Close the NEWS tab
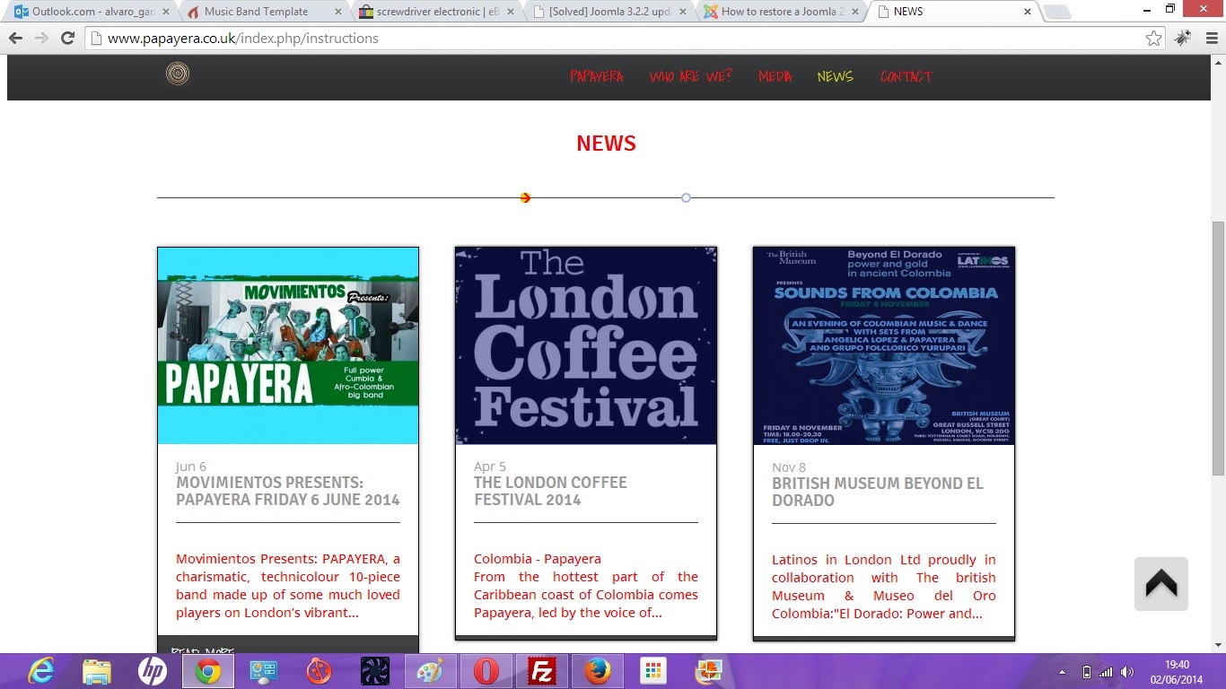Viewport: 1226px width, 689px height. (1027, 12)
